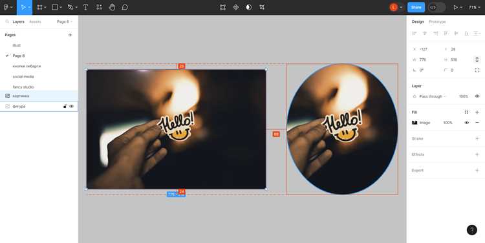Click the width W field

426,59
